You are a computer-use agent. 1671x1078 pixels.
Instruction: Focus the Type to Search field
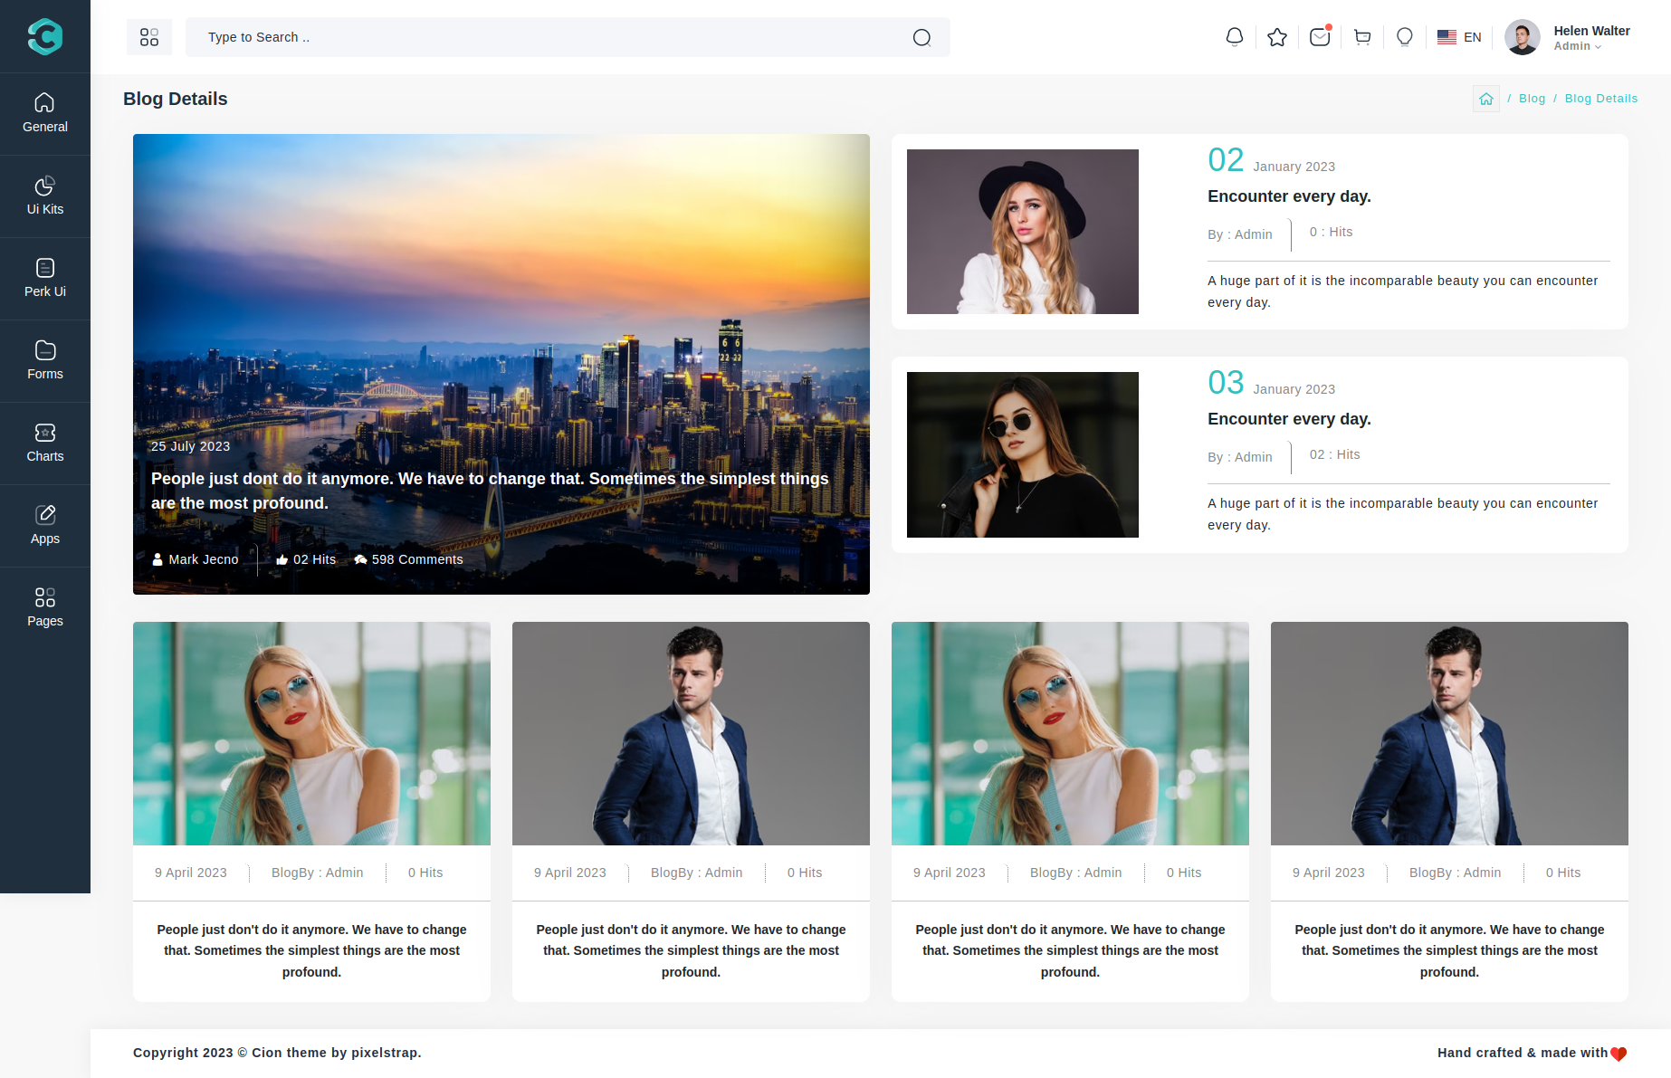point(543,37)
